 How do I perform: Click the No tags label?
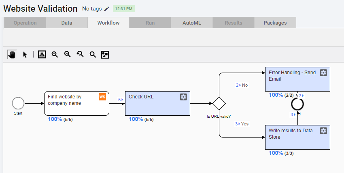point(92,9)
